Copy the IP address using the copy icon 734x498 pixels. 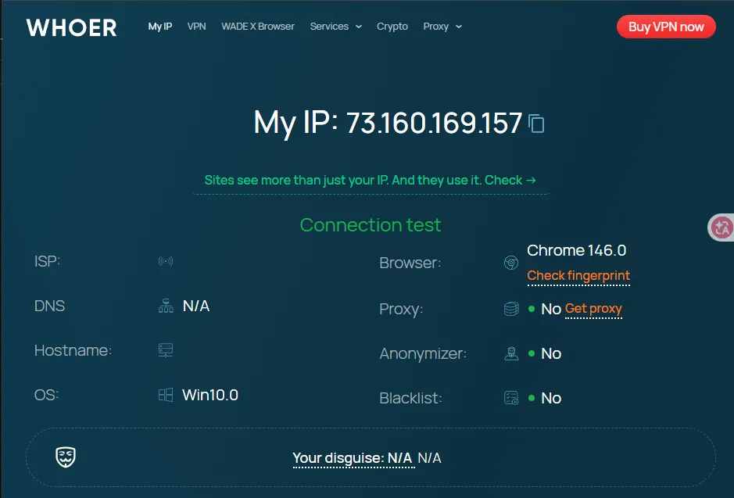tap(536, 124)
